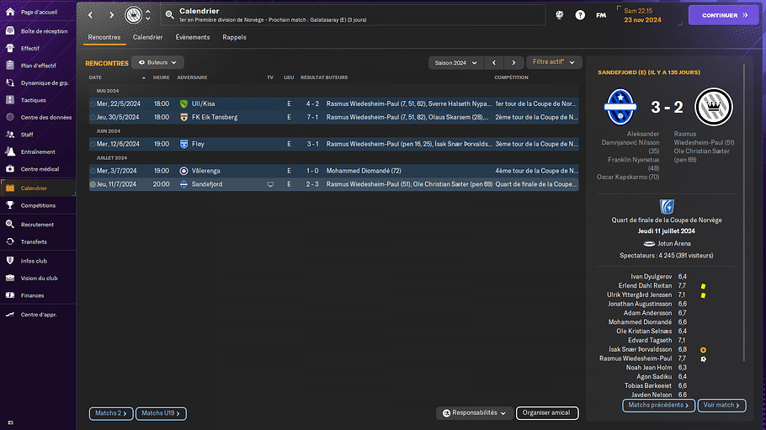766x430 pixels.
Task: Click the club crest badge in the top bar
Action: (x=133, y=15)
